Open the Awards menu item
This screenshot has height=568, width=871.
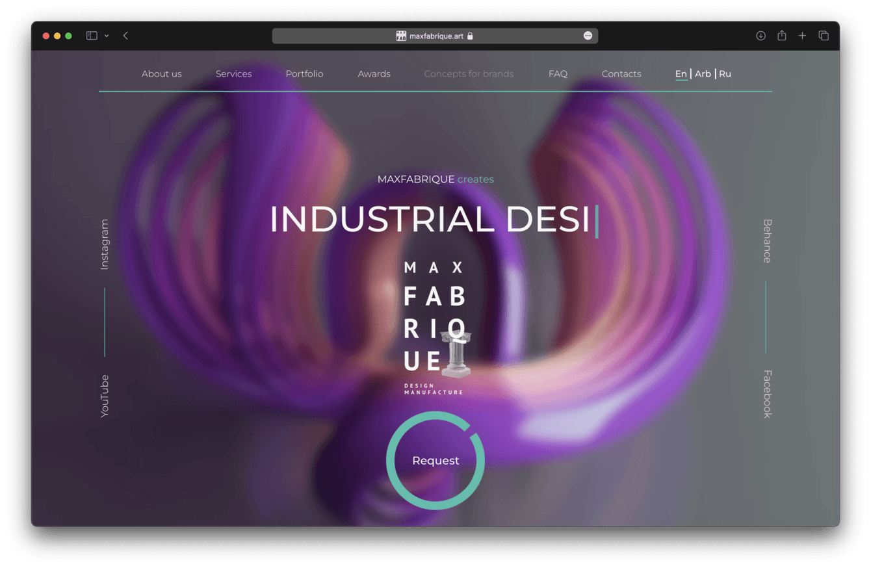[374, 74]
